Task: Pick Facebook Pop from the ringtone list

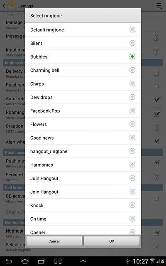Action: (83, 111)
